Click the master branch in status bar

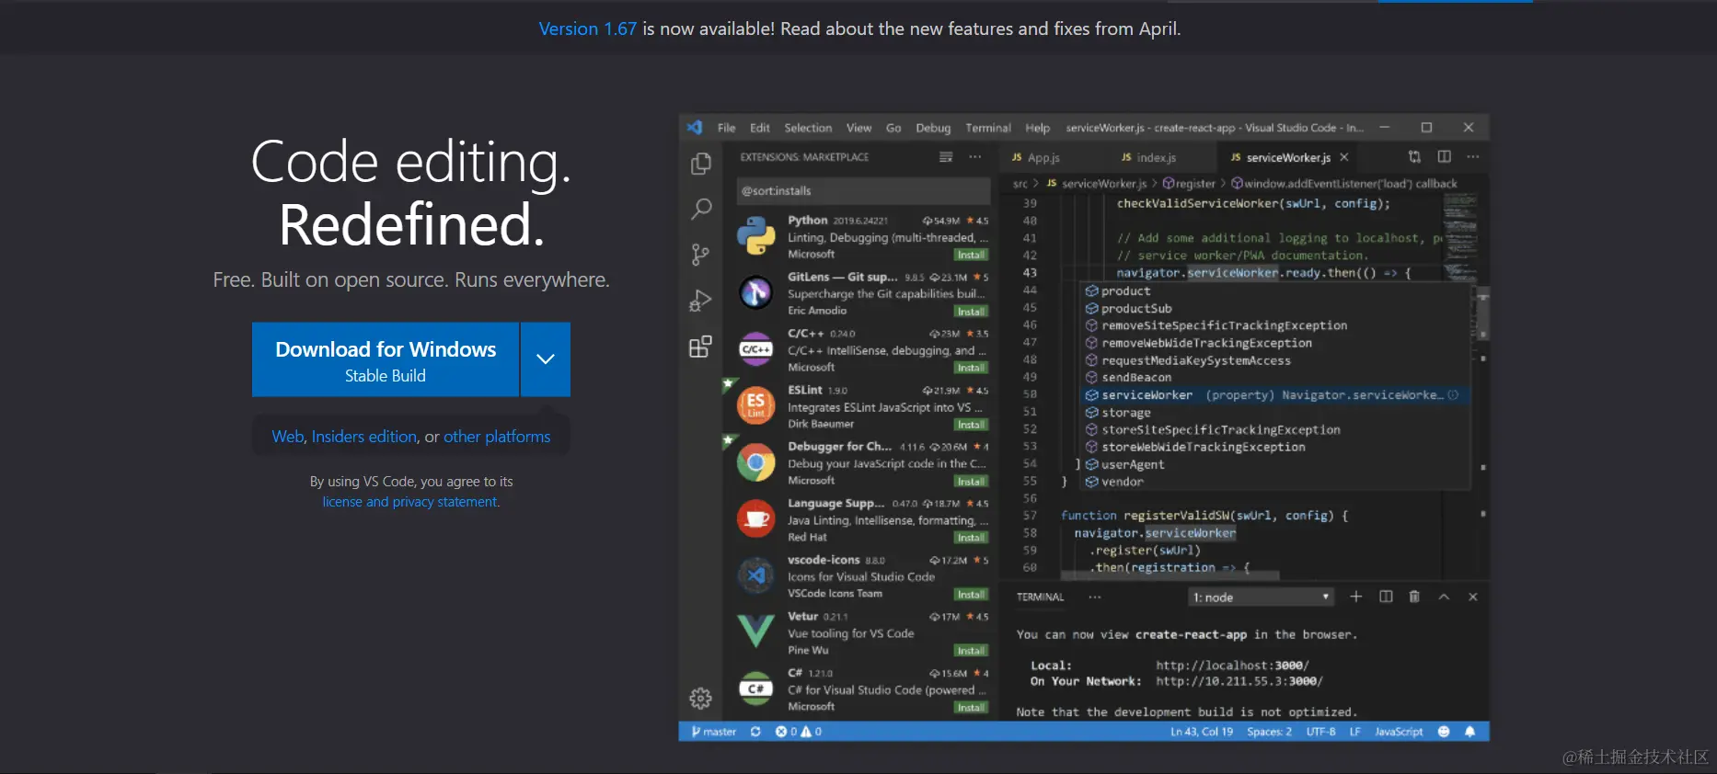pyautogui.click(x=714, y=732)
